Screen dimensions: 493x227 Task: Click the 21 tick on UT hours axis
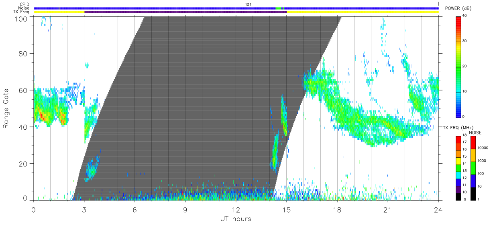[388, 209]
